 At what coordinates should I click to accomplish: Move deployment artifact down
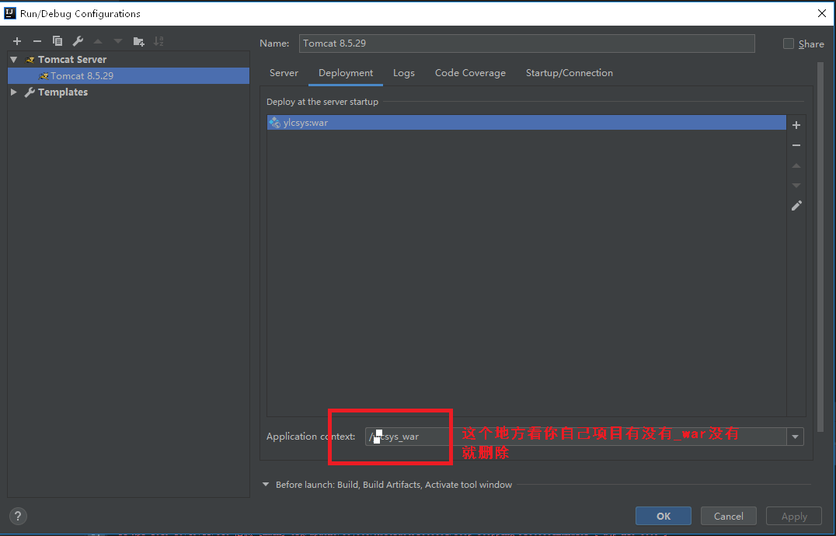click(796, 186)
